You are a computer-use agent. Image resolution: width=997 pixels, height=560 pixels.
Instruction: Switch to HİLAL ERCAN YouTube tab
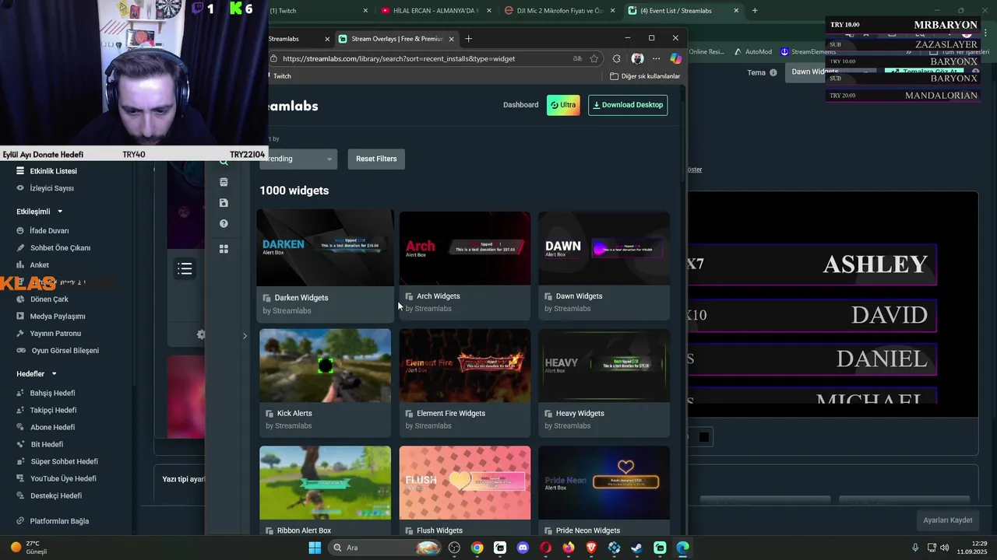point(436,11)
